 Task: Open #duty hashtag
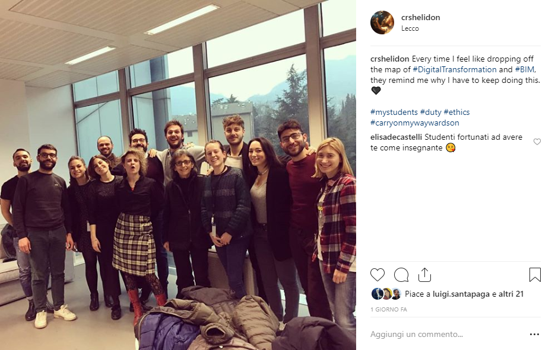pos(431,113)
